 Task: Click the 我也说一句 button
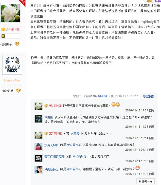click(146, 181)
